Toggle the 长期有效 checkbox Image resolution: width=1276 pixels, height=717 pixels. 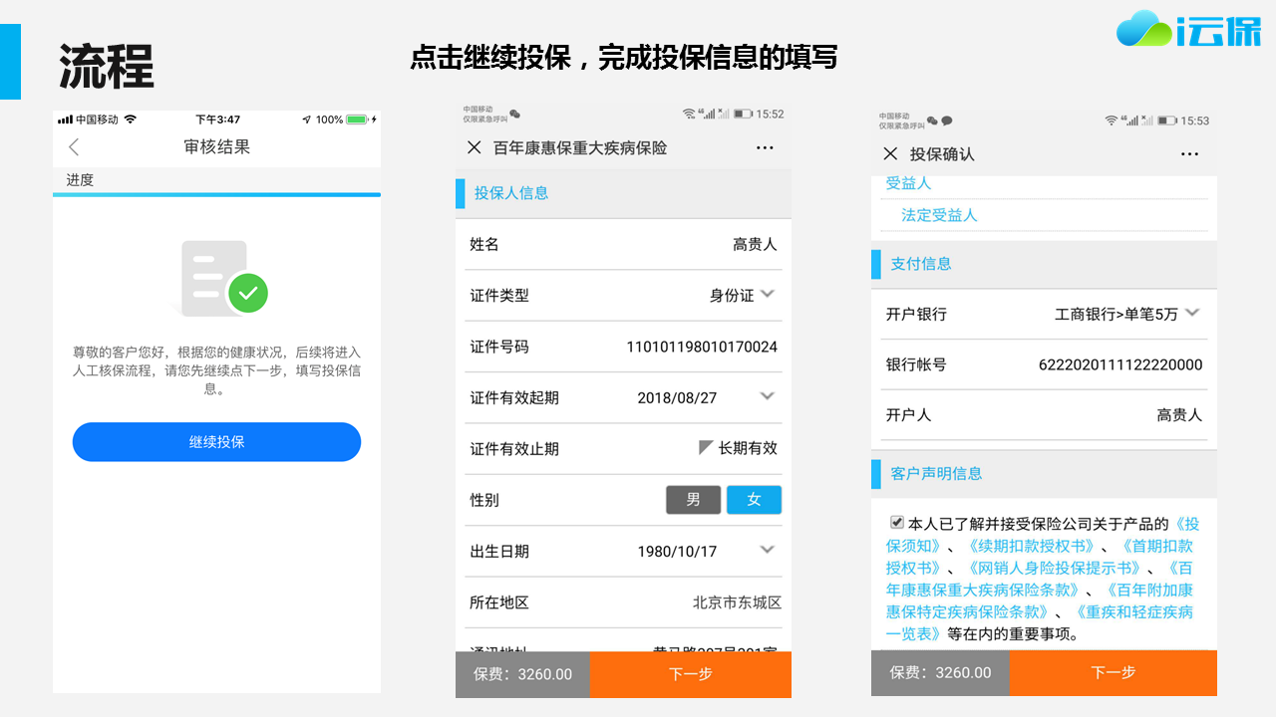[x=706, y=448]
